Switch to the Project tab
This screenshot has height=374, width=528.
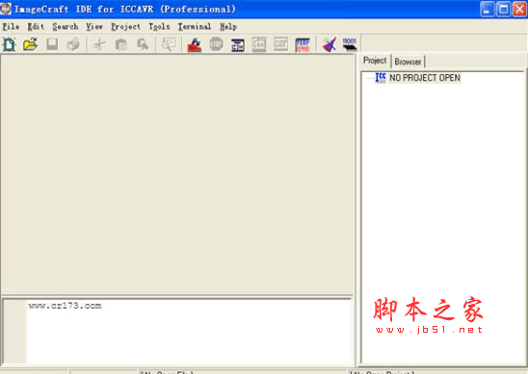coord(375,61)
